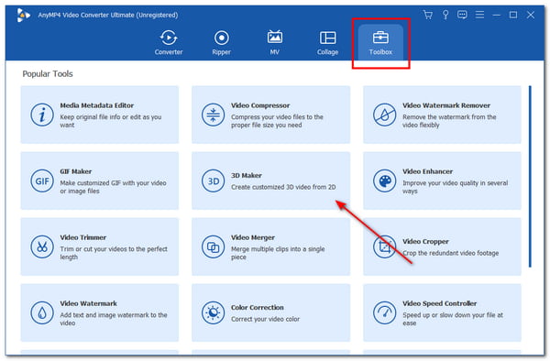The image size is (550, 361).
Task: Open the Media Metadata Editor info icon
Action: coord(42,115)
